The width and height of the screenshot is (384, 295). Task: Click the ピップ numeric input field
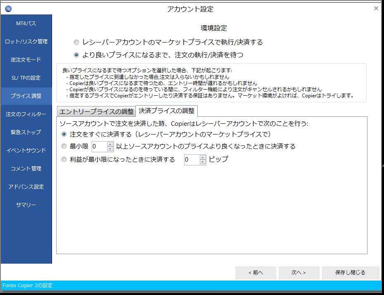tap(192, 160)
